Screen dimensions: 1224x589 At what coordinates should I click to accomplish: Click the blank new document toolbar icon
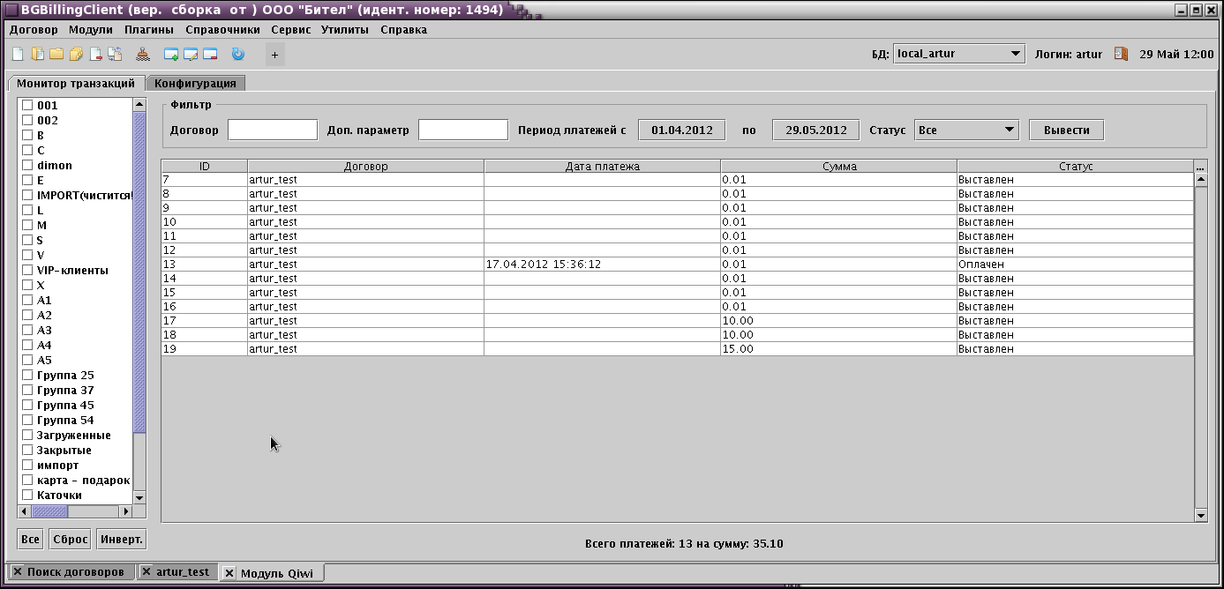[18, 55]
